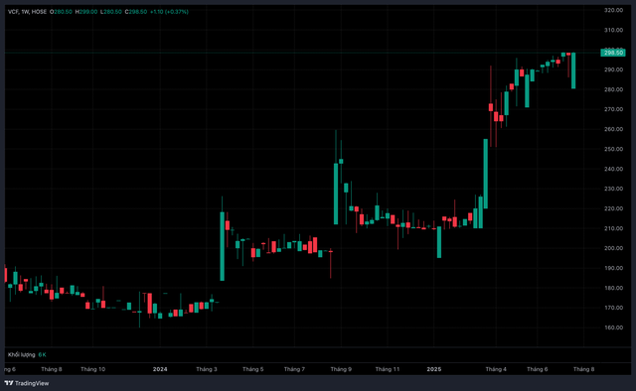
Task: Click the closing price C298.50 value
Action: point(136,12)
